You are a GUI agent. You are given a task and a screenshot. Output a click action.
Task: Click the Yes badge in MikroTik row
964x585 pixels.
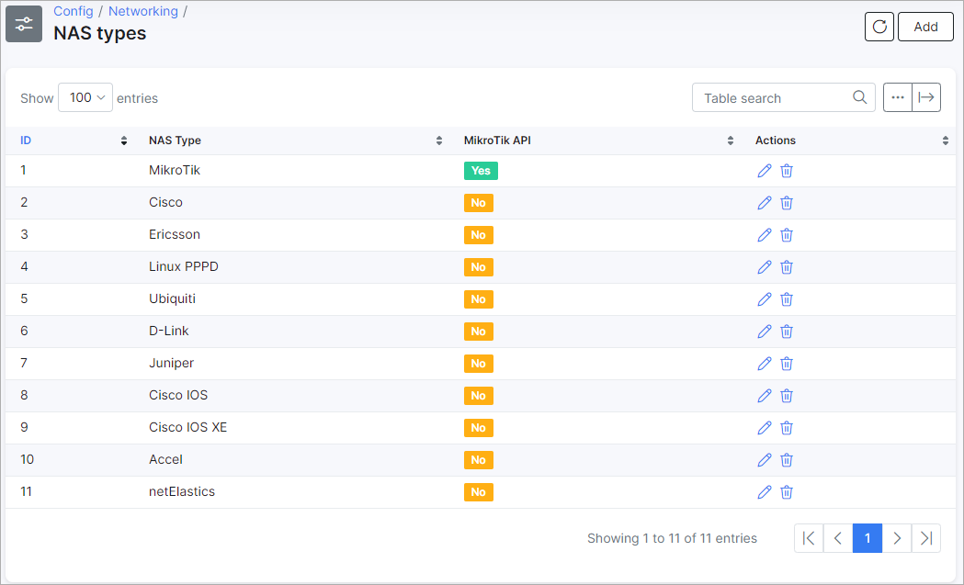(481, 171)
